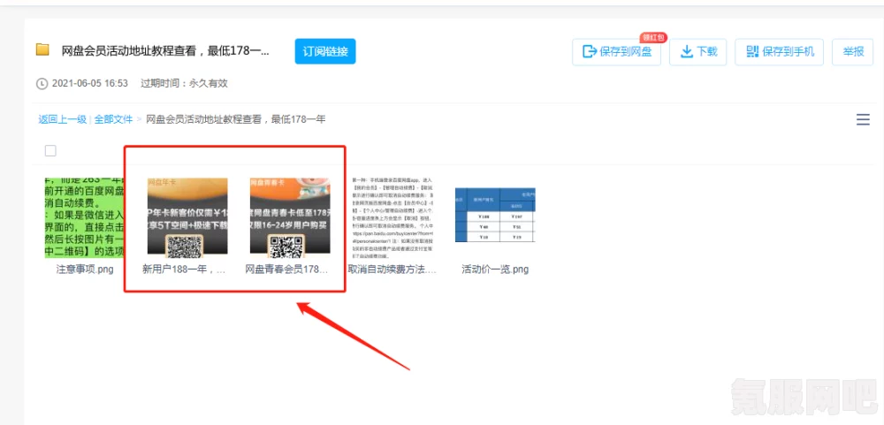Click the file name 新用户188一年
884x425 pixels.
185,269
